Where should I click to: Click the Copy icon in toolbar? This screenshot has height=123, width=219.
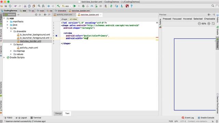point(29,6)
